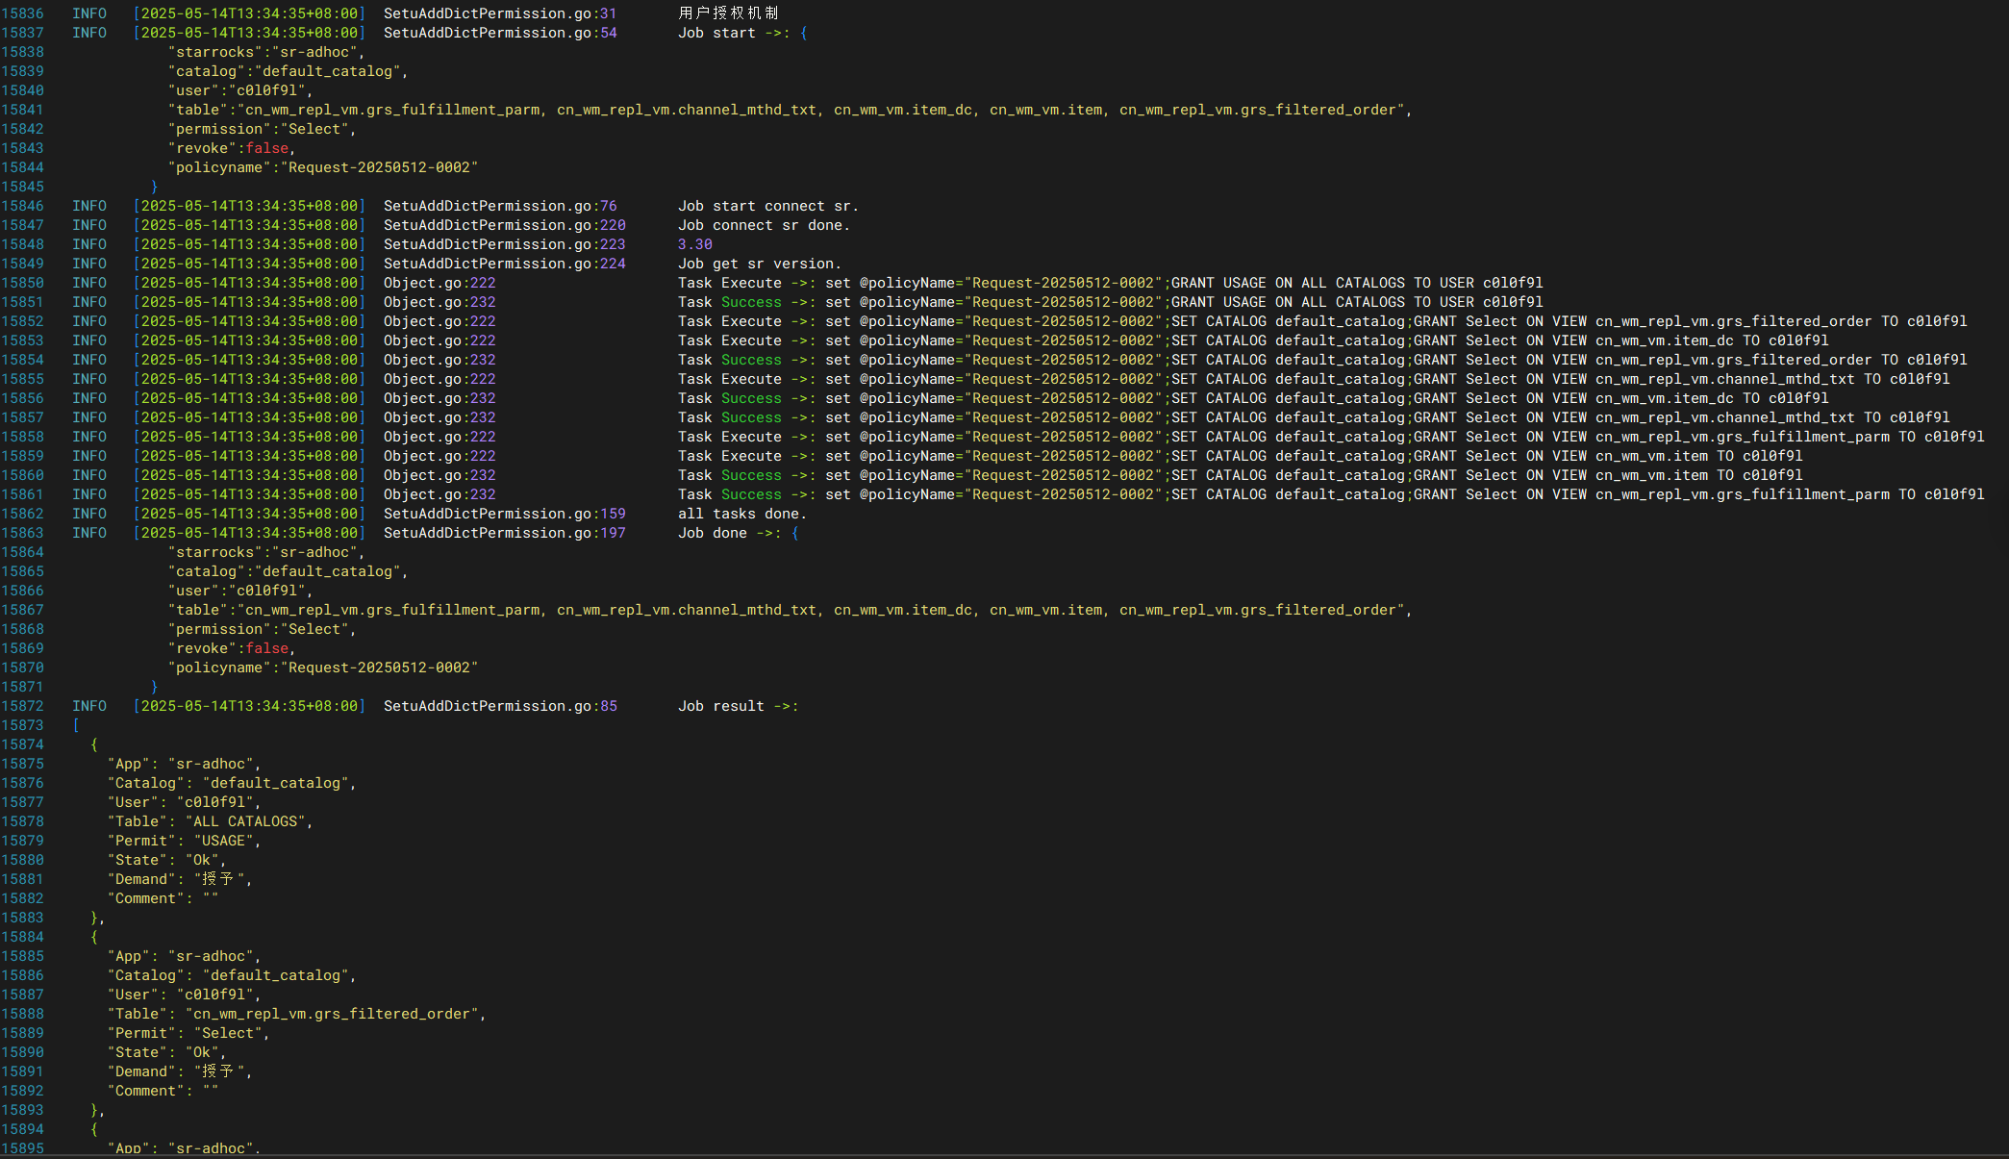Click INFO level label on line 15872
This screenshot has width=2009, height=1159.
pos(89,706)
